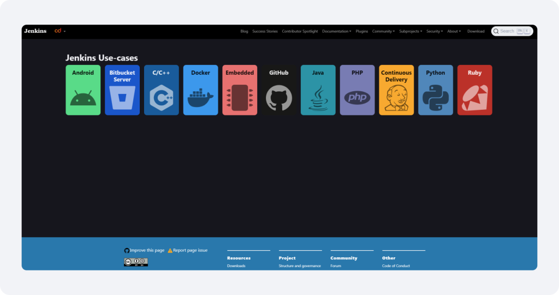This screenshot has height=295, width=559.
Task: Open the Ruby use-case card
Action: pyautogui.click(x=475, y=90)
